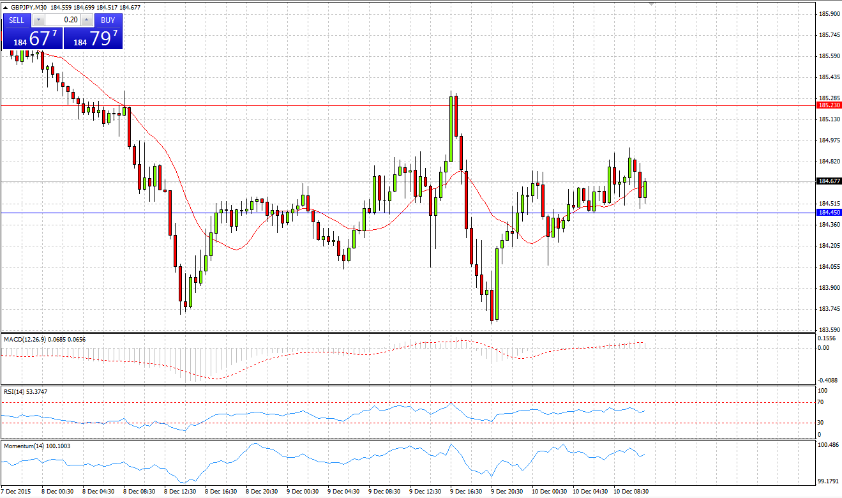Increase trade volume with the up arrow
The image size is (842, 498).
(x=87, y=20)
